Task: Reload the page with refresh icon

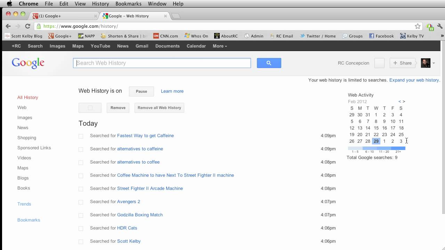Action: [x=28, y=26]
